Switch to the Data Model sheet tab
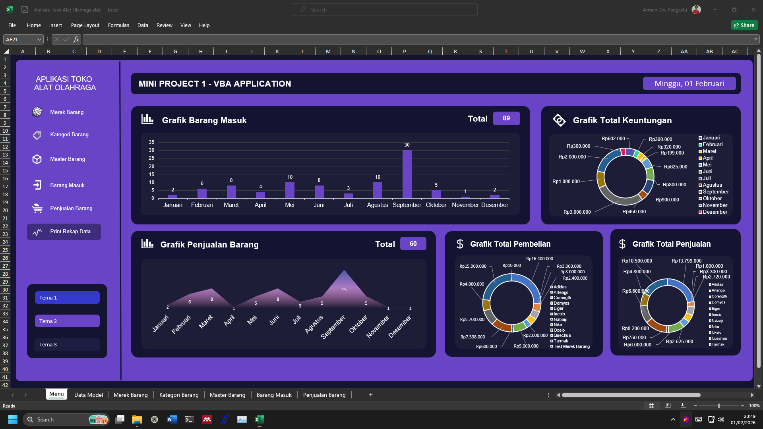The image size is (763, 429). tap(88, 395)
